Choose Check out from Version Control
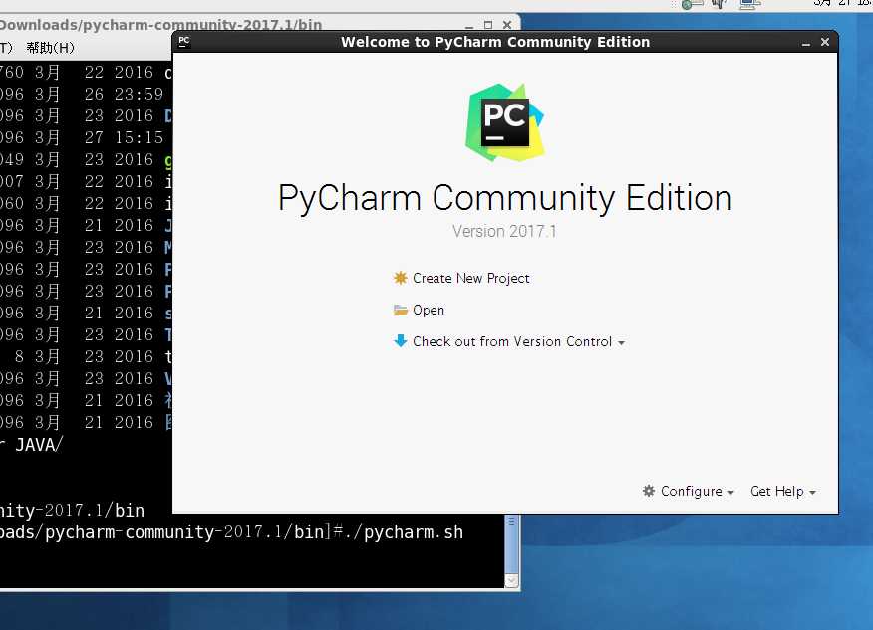 (512, 341)
